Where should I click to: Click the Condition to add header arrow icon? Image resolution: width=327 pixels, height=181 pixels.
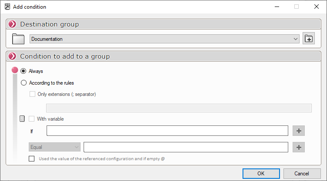[12, 56]
